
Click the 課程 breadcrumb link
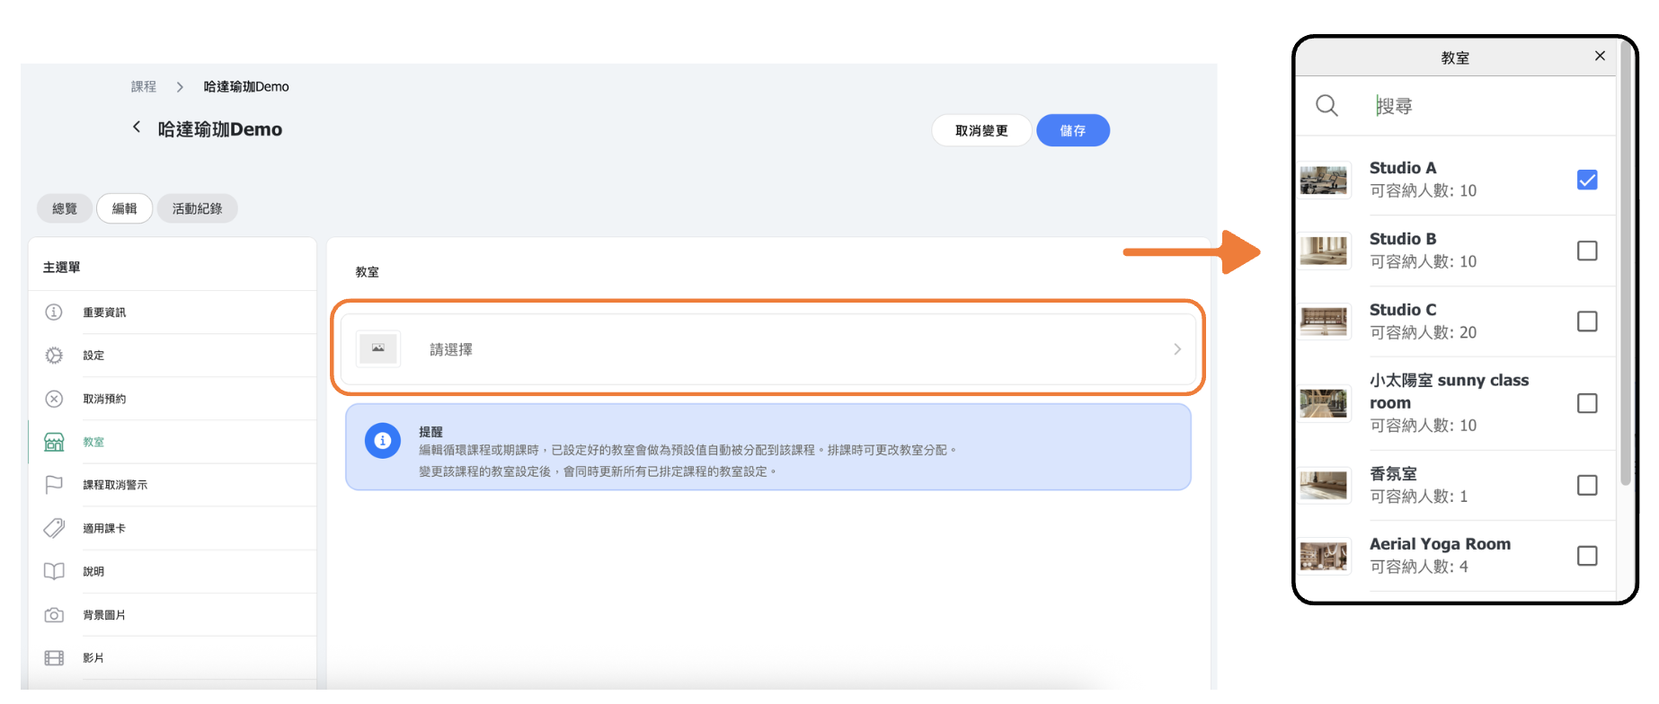tap(144, 87)
